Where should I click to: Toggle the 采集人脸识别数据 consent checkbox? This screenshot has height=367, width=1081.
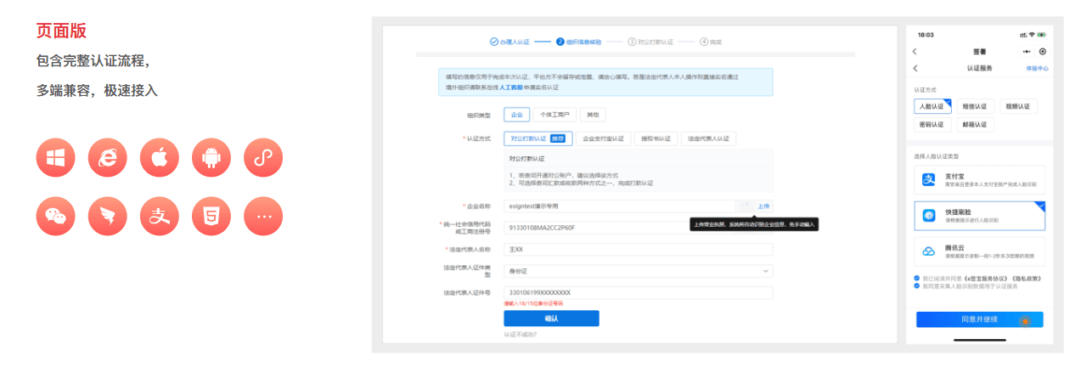917,285
